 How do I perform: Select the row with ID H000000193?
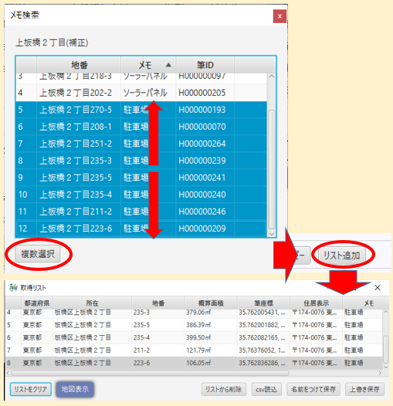point(141,110)
